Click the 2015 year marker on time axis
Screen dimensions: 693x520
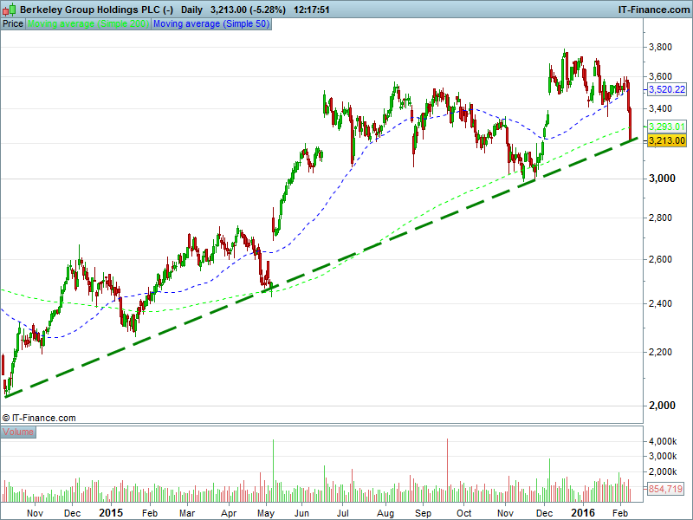tap(110, 512)
